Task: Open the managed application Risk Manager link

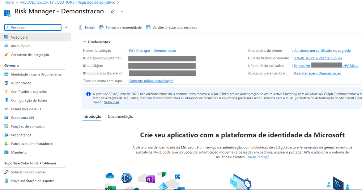Action: [x=318, y=73]
